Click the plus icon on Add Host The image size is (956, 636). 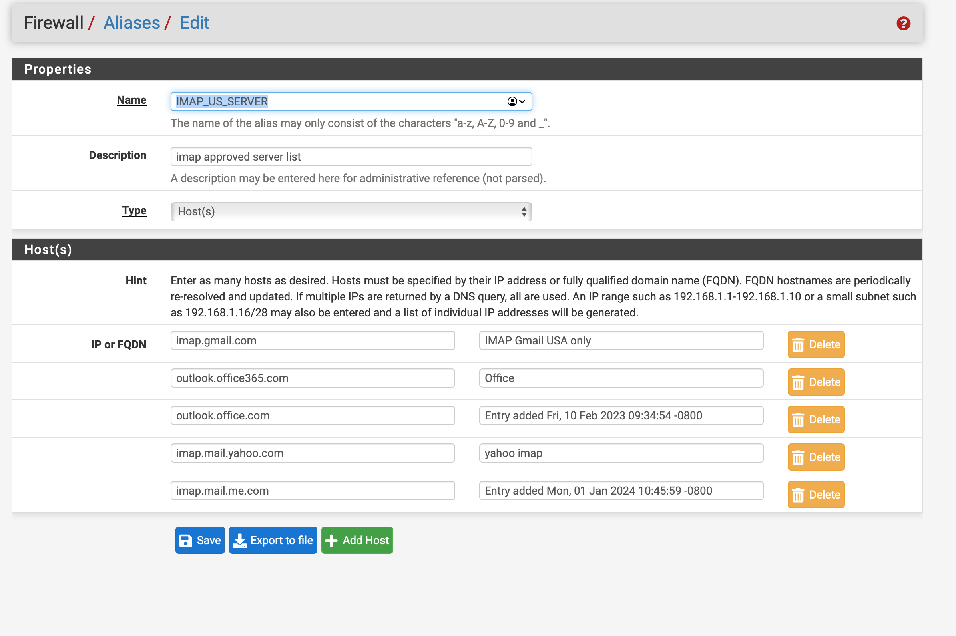(x=331, y=540)
